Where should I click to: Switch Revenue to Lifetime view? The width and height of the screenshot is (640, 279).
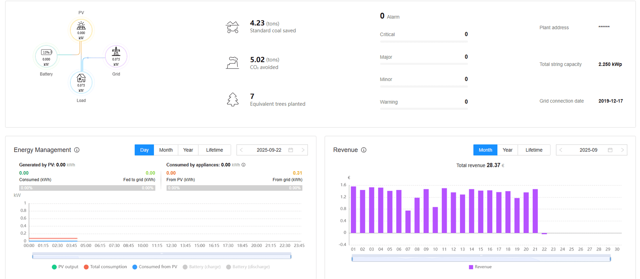tap(534, 150)
